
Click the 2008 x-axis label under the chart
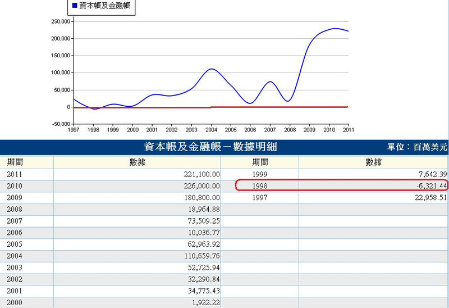(290, 130)
